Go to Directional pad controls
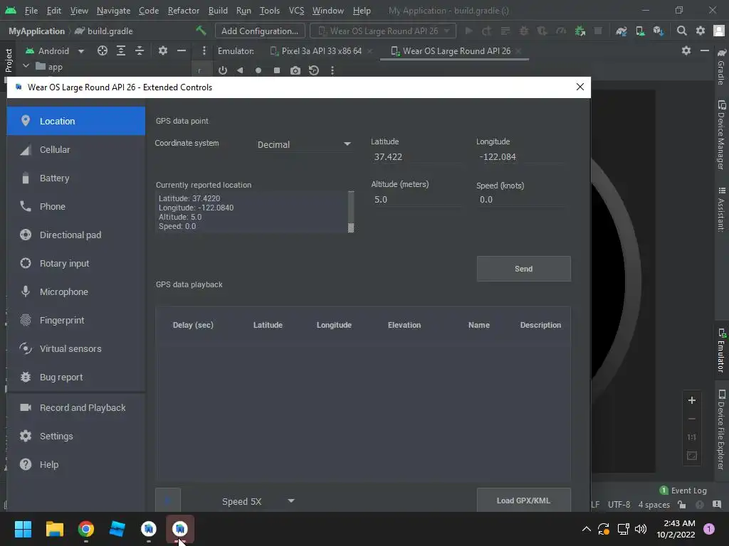 pyautogui.click(x=75, y=235)
